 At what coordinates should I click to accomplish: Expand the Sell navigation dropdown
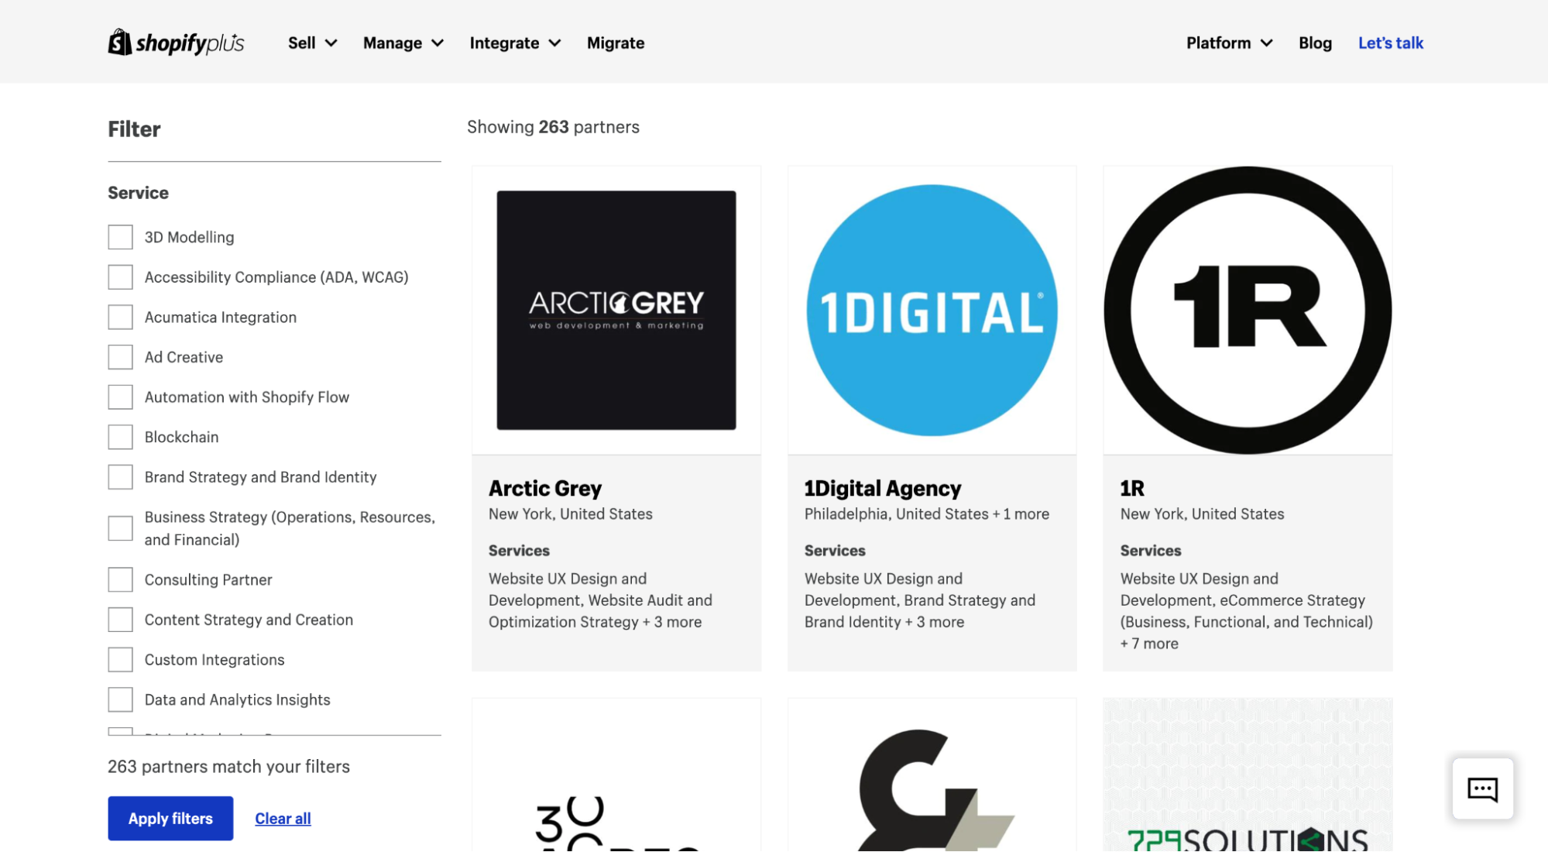point(311,42)
